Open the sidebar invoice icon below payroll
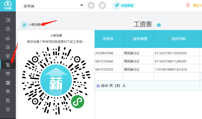 (8, 74)
